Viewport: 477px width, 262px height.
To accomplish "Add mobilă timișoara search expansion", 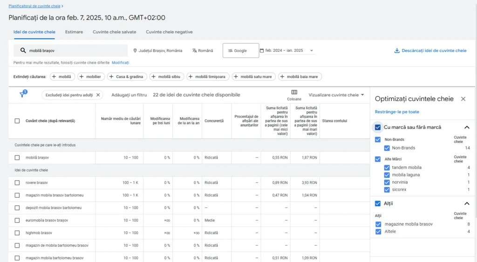I will click(x=208, y=77).
